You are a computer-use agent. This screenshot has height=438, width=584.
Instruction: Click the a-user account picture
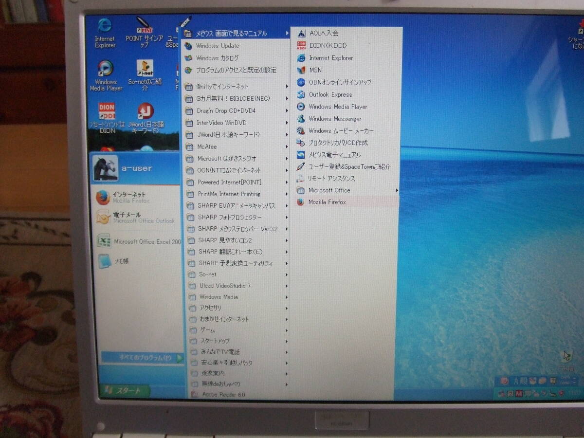pyautogui.click(x=105, y=168)
